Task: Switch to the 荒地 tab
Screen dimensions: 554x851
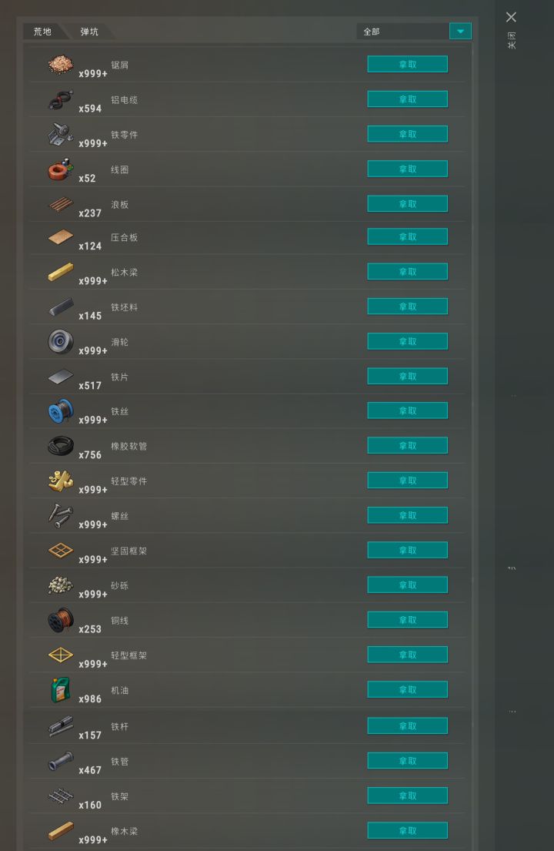Action: [x=42, y=32]
